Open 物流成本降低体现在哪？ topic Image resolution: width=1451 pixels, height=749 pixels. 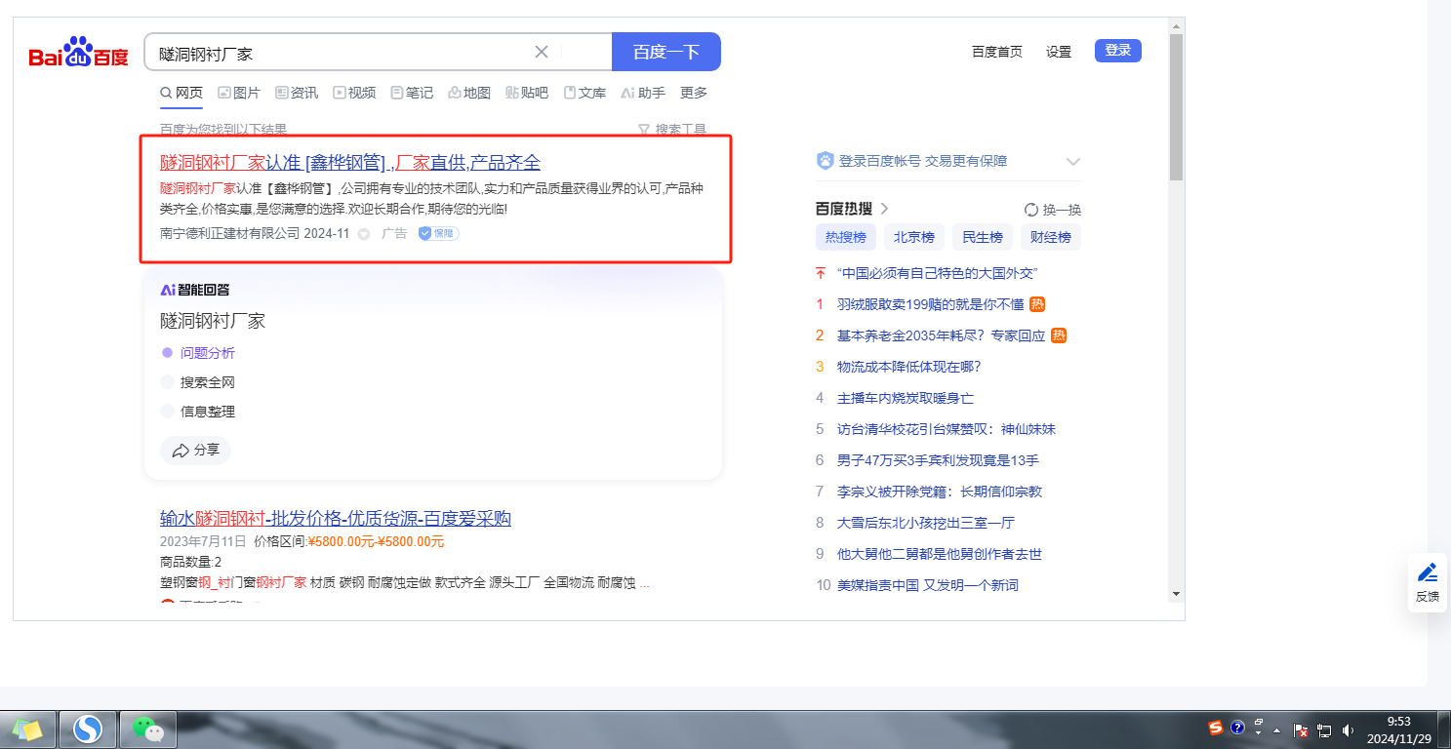click(908, 367)
